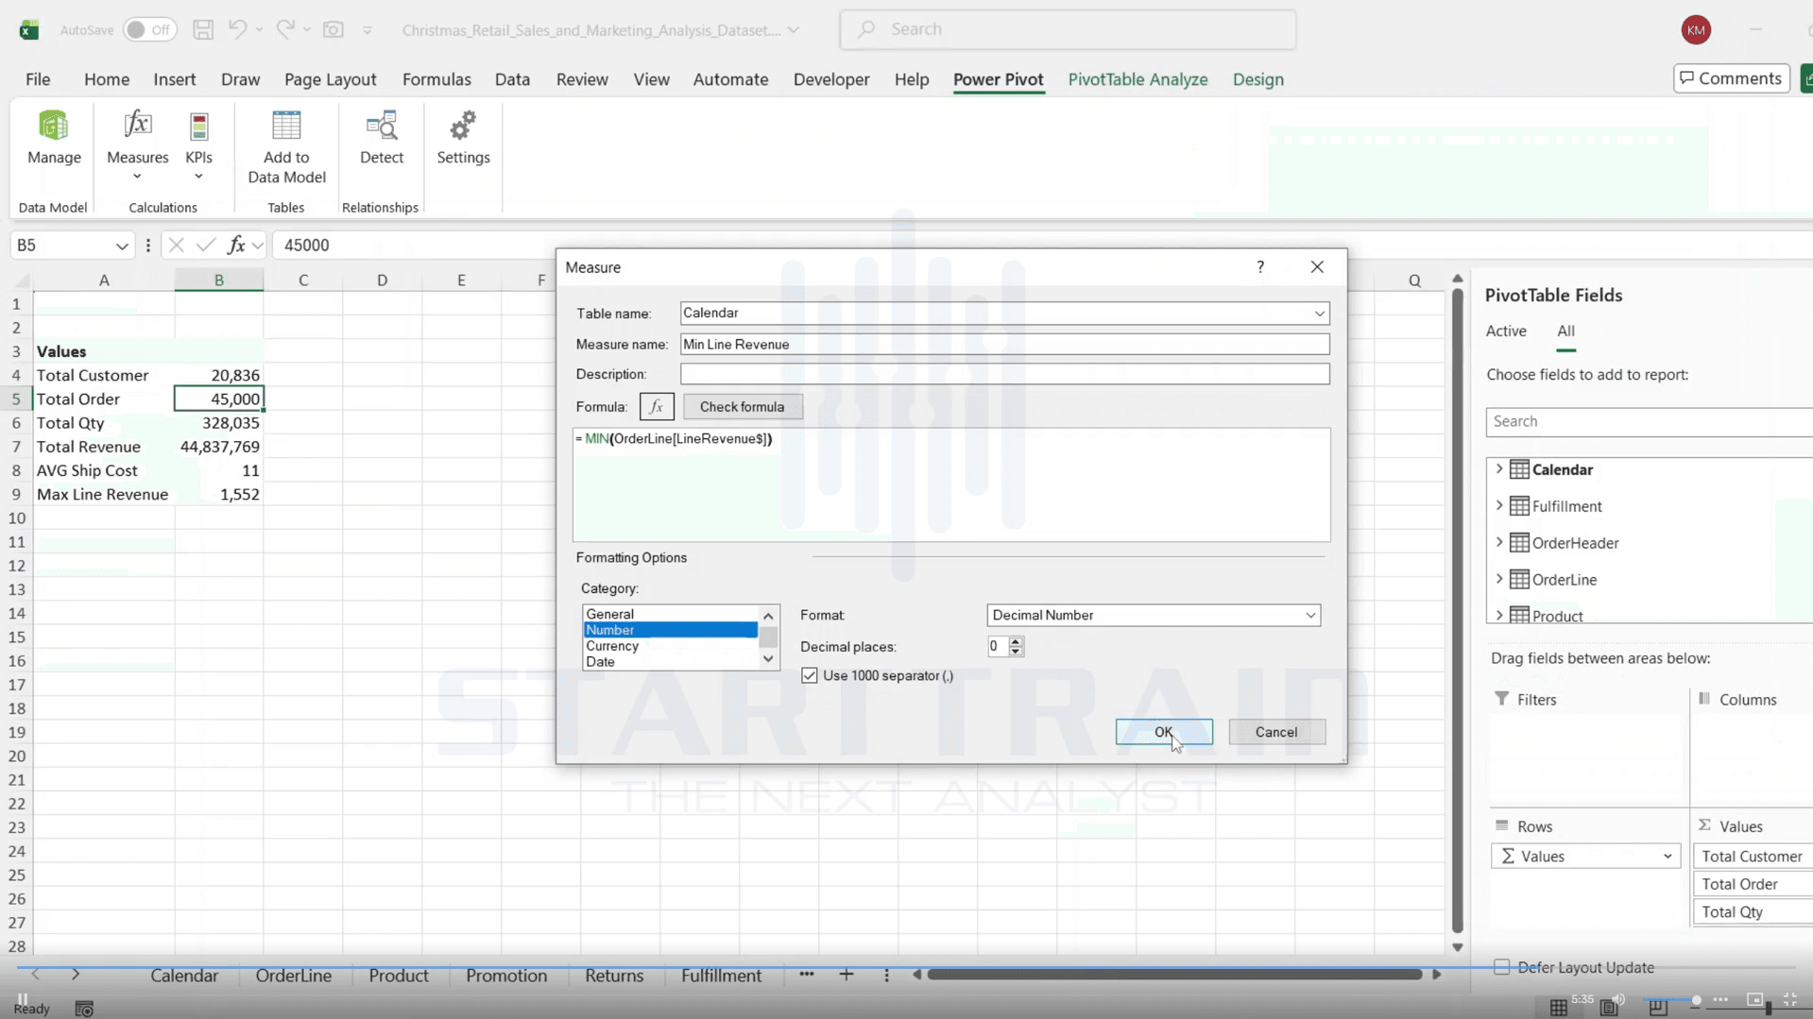Click the formula bar cancel X icon
The height and width of the screenshot is (1019, 1813).
pyautogui.click(x=176, y=246)
